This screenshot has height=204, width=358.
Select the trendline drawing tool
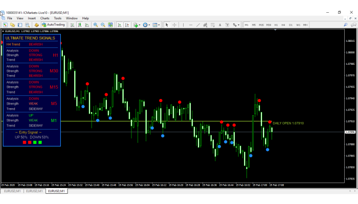click(198, 24)
